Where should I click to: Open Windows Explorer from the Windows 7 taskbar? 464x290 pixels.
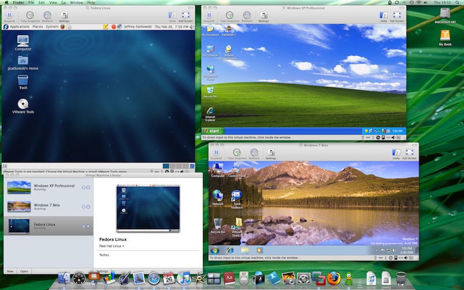pyautogui.click(x=245, y=251)
